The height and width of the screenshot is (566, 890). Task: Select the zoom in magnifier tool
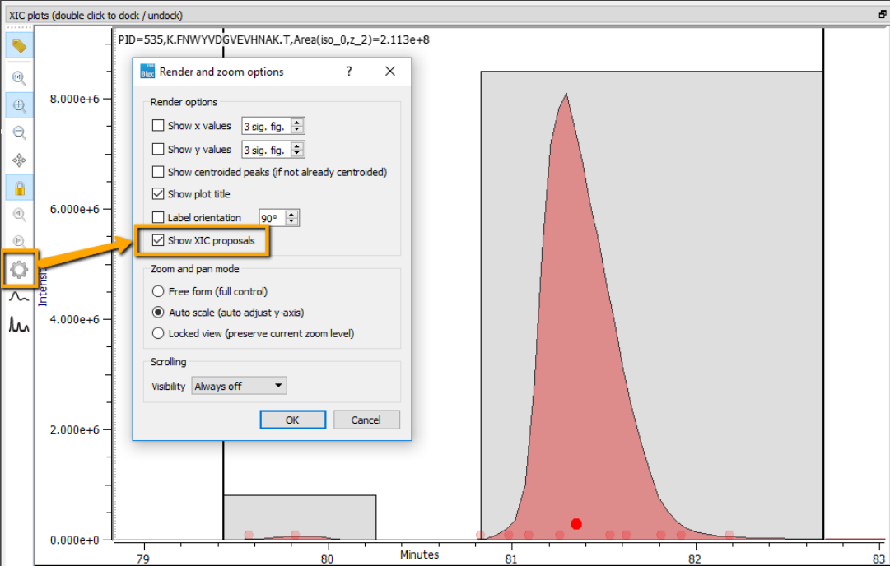coord(19,105)
